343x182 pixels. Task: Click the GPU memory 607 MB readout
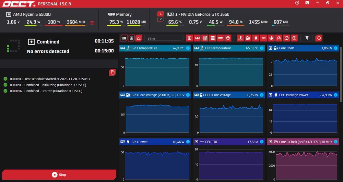click(281, 22)
